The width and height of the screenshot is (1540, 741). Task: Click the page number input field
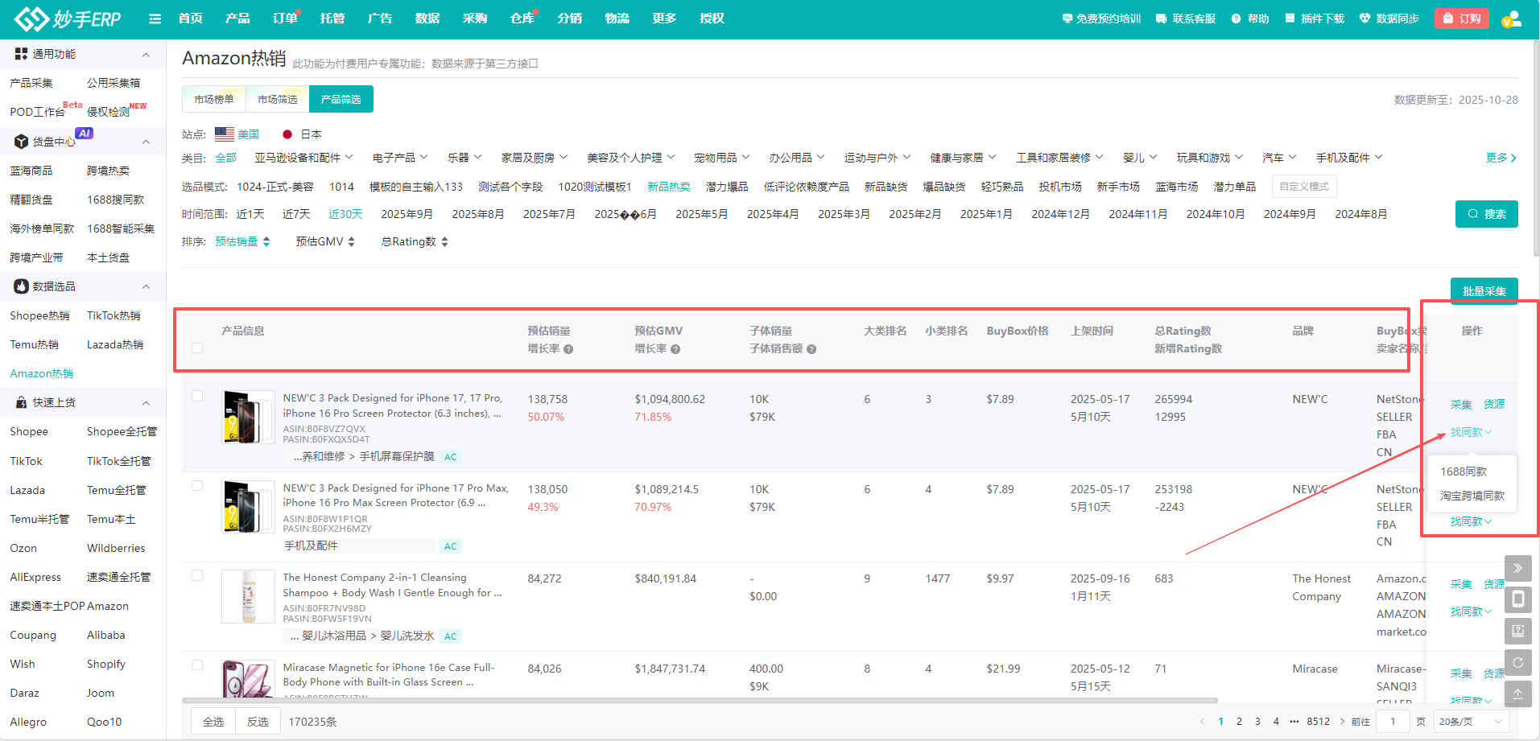click(1393, 722)
